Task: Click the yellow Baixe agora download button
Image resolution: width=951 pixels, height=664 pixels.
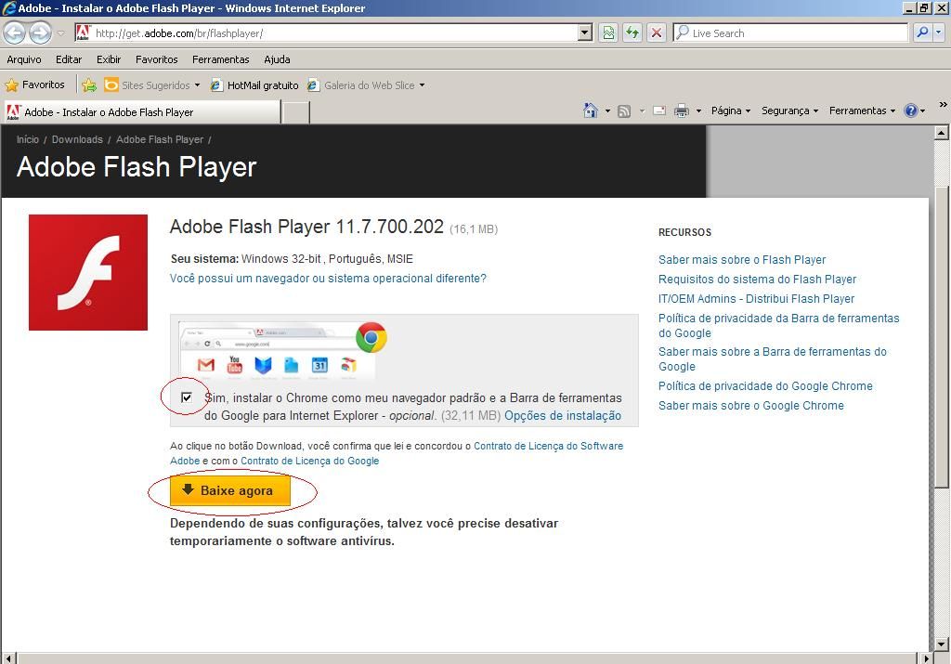Action: coord(230,490)
